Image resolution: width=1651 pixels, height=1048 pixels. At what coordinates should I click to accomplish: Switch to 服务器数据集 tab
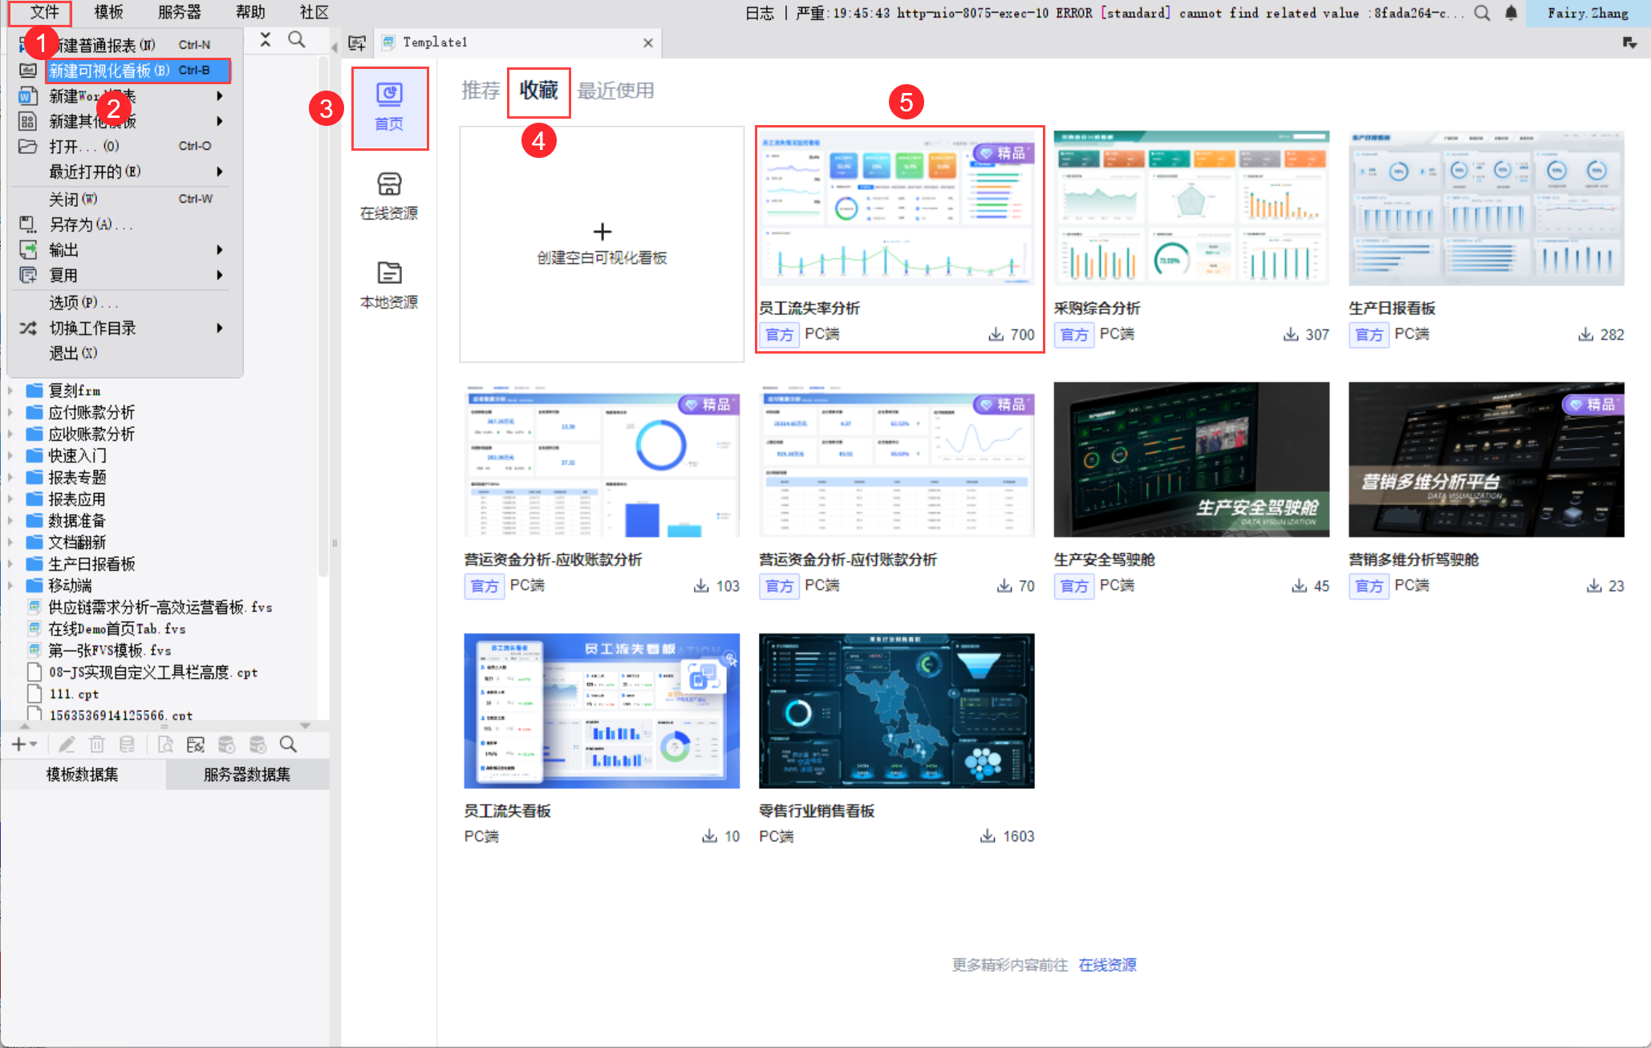coord(247,775)
